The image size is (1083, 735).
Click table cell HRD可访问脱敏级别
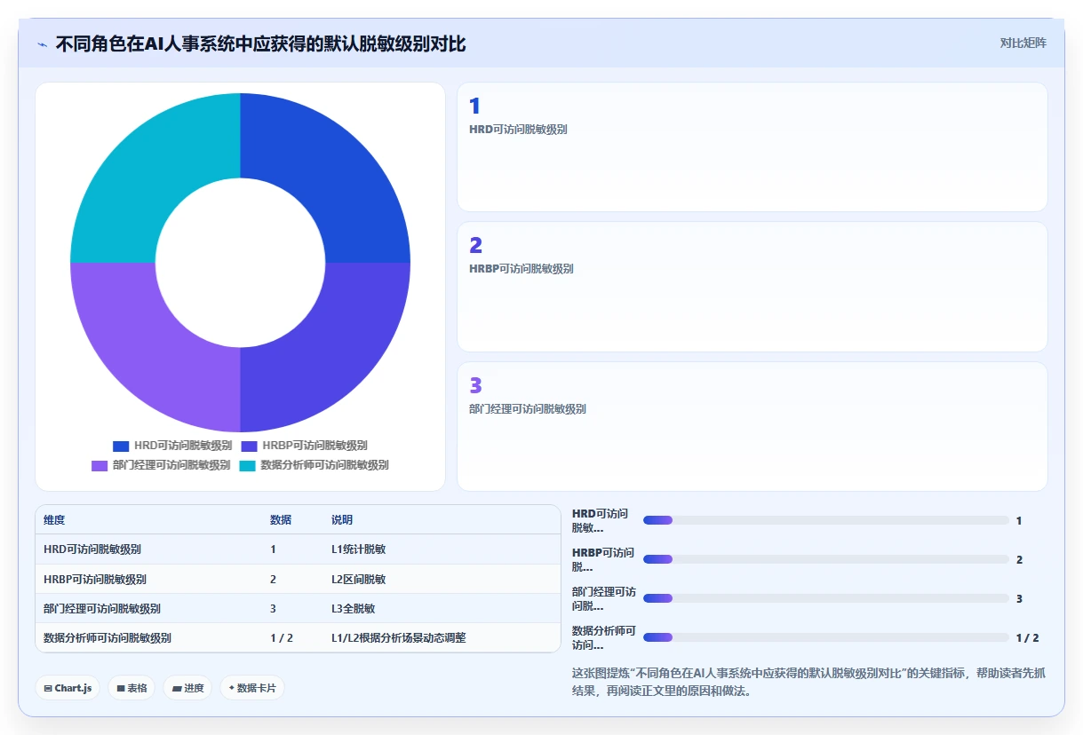[92, 549]
